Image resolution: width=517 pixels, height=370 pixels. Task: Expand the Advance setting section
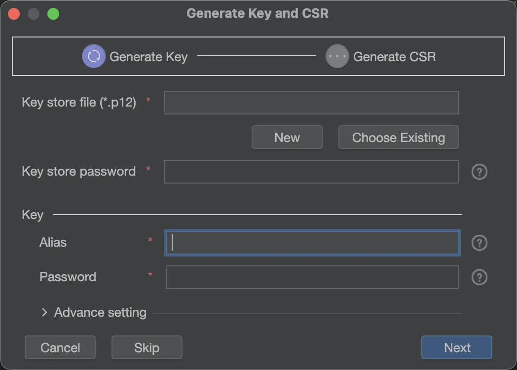coord(44,312)
